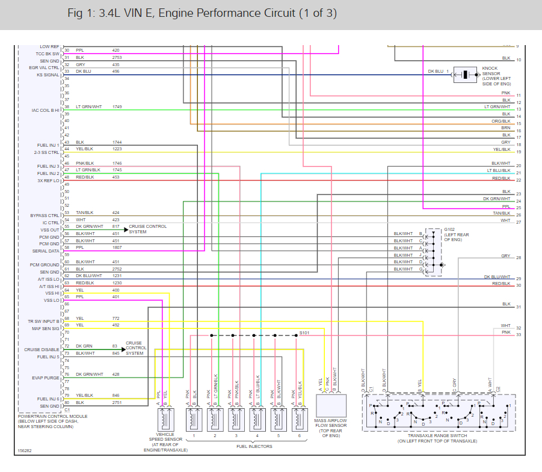Click the Cruise Control System arrow at pin 72
Image resolution: width=542 pixels, height=472 pixels.
123,349
